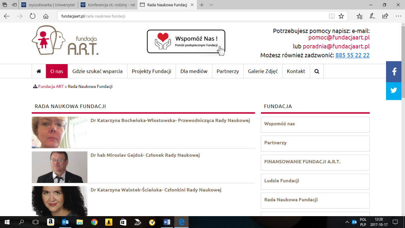Call the 885 55 22 22 link
Image resolution: width=405 pixels, height=228 pixels.
[x=352, y=55]
